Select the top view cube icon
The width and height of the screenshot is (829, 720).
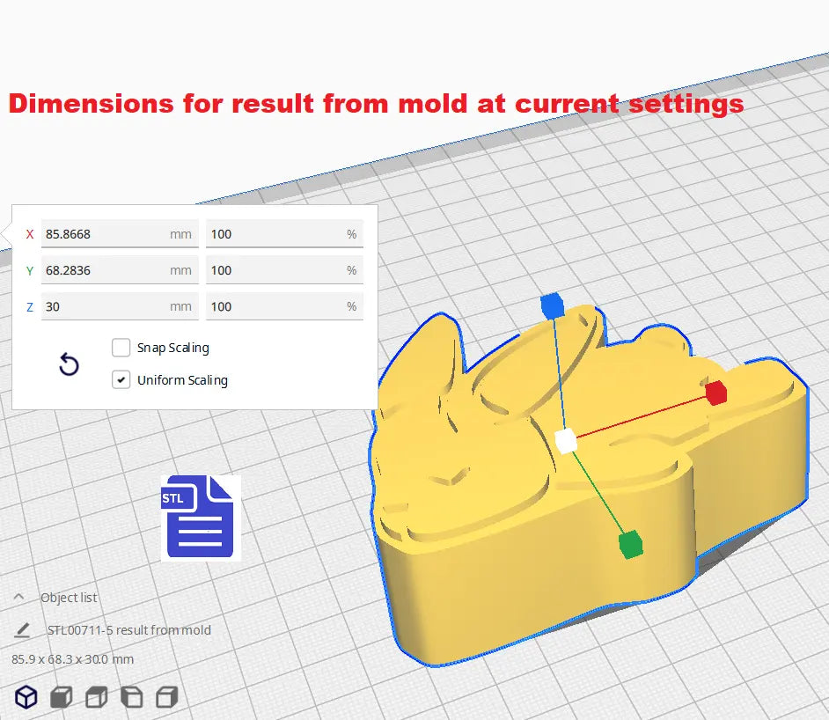point(96,698)
